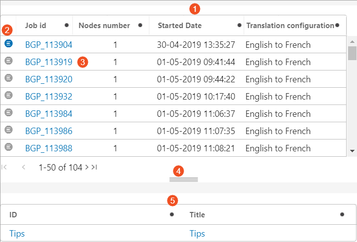
Task: Click the Tips link under ID column
Action: pyautogui.click(x=17, y=234)
